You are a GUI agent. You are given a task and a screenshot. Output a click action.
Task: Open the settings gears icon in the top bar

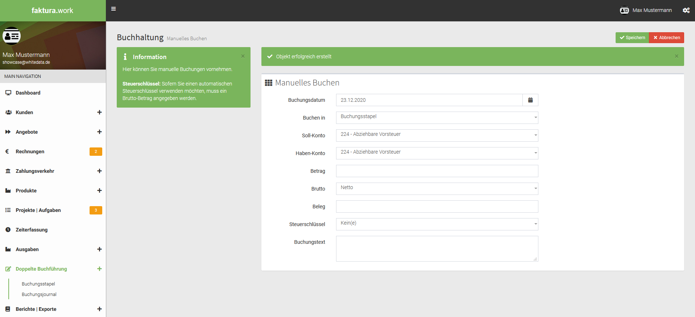coord(686,10)
